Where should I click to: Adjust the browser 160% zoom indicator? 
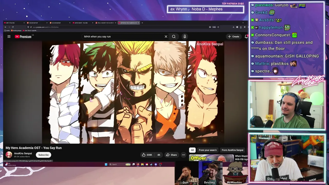pos(214,27)
